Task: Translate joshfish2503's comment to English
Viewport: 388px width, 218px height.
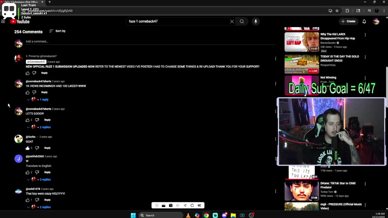Action: tap(38, 166)
